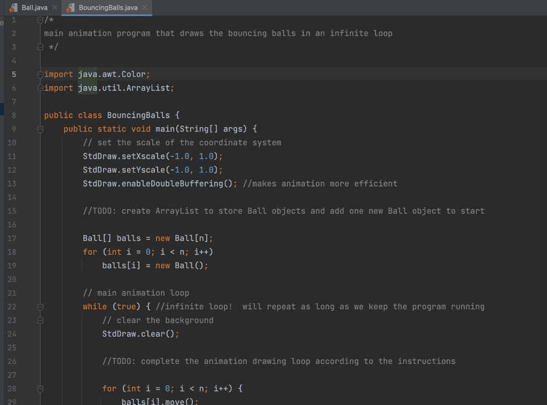Image resolution: width=547 pixels, height=405 pixels.
Task: Click the class name 'BouncingBalls' on line 8
Action: [138, 115]
